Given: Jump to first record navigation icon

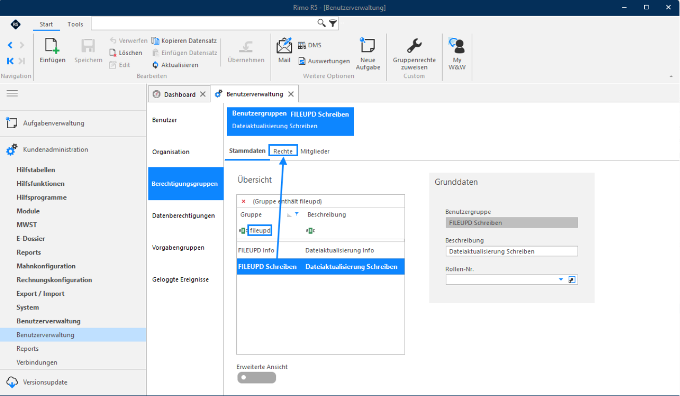Looking at the screenshot, I should click(x=10, y=61).
